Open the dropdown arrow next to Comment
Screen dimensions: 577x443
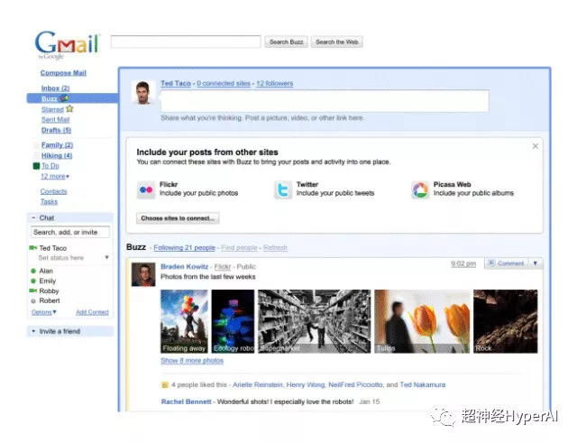536,263
